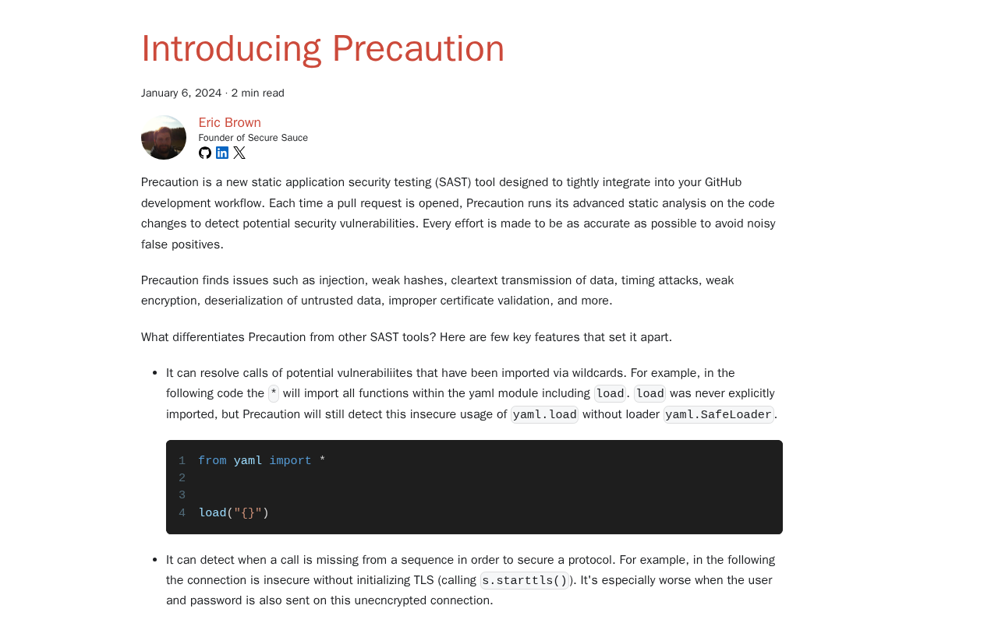The image size is (998, 623).
Task: Visit the Eric Brown author link
Action: (x=229, y=122)
